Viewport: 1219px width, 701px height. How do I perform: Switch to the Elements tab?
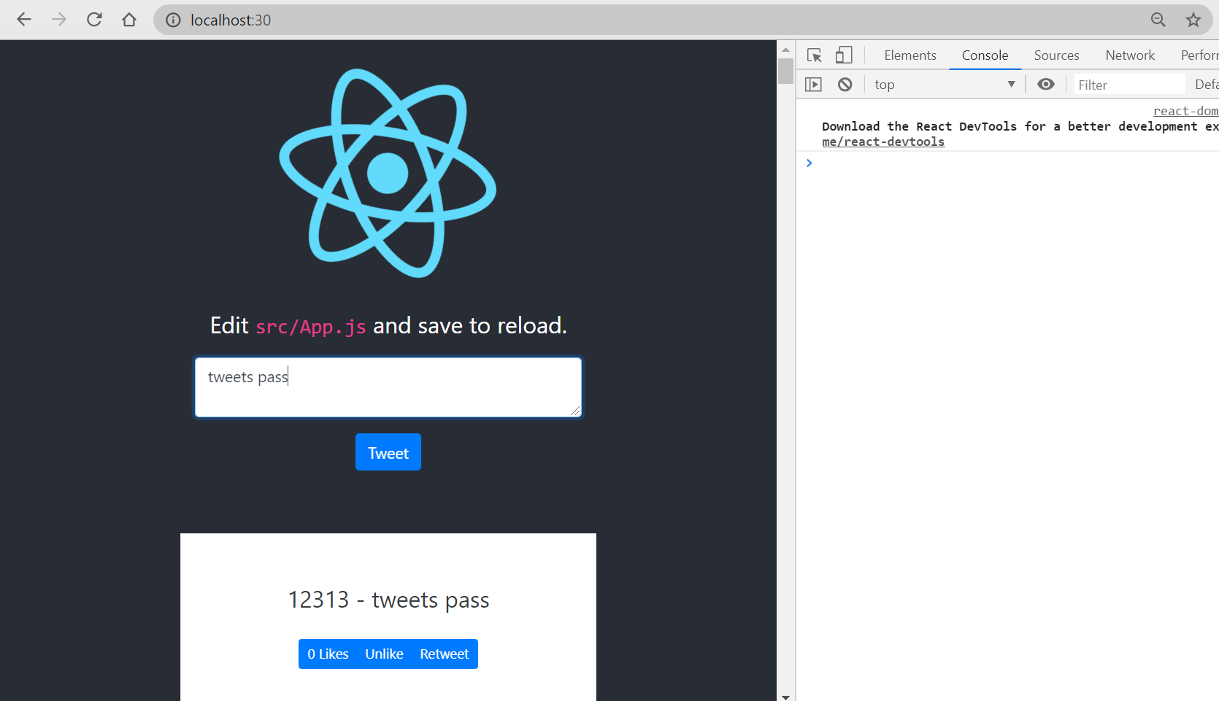pyautogui.click(x=910, y=55)
